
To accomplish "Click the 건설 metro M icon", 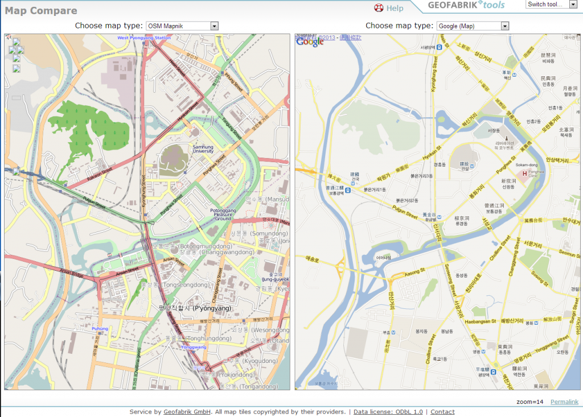I will pos(472,166).
